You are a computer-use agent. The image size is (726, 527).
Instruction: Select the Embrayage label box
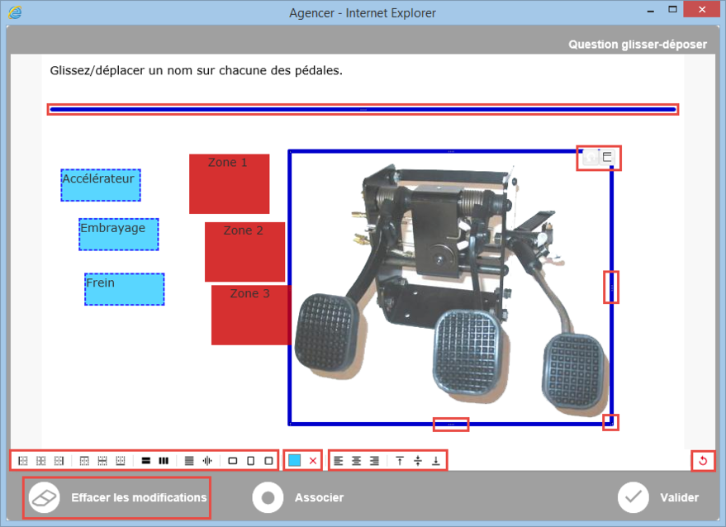coord(119,235)
